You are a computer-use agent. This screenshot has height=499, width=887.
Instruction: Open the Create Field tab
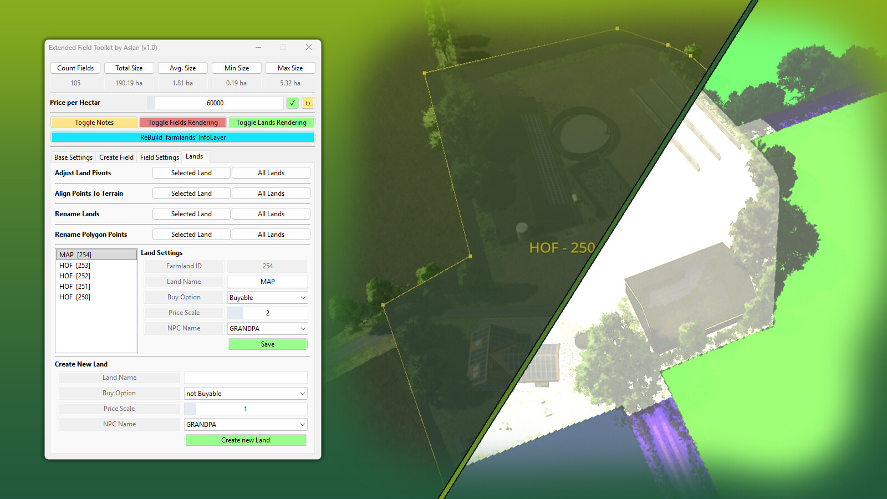pyautogui.click(x=116, y=157)
